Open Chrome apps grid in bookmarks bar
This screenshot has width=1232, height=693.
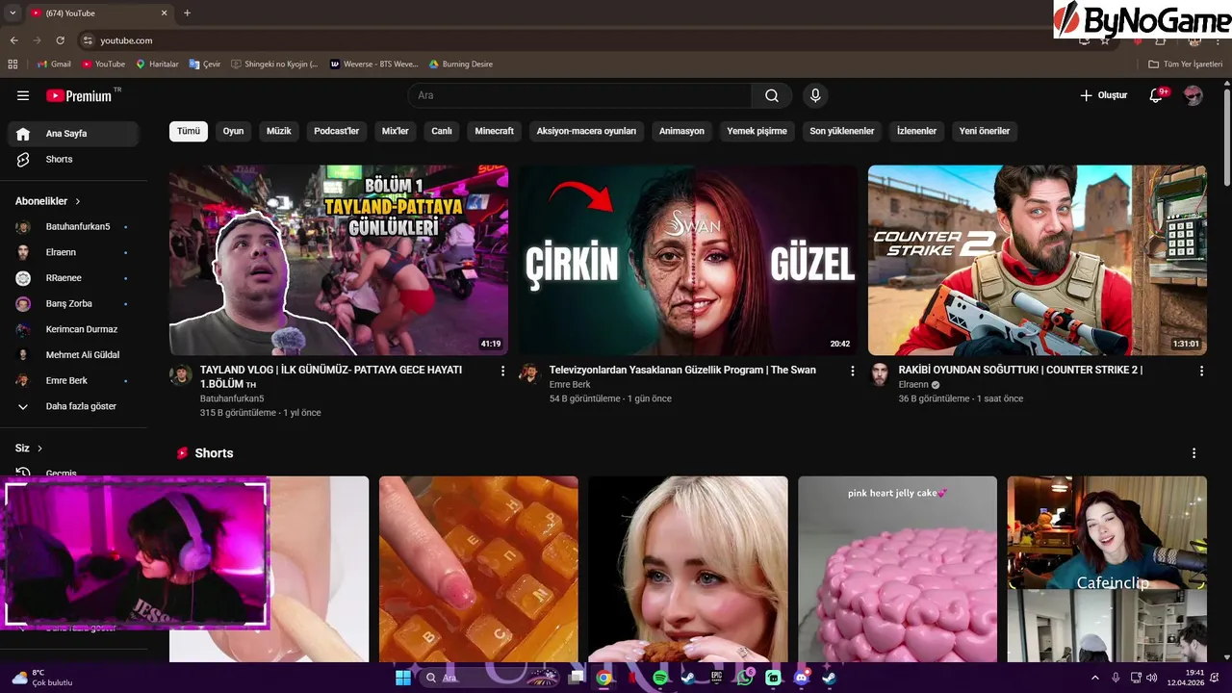[13, 64]
